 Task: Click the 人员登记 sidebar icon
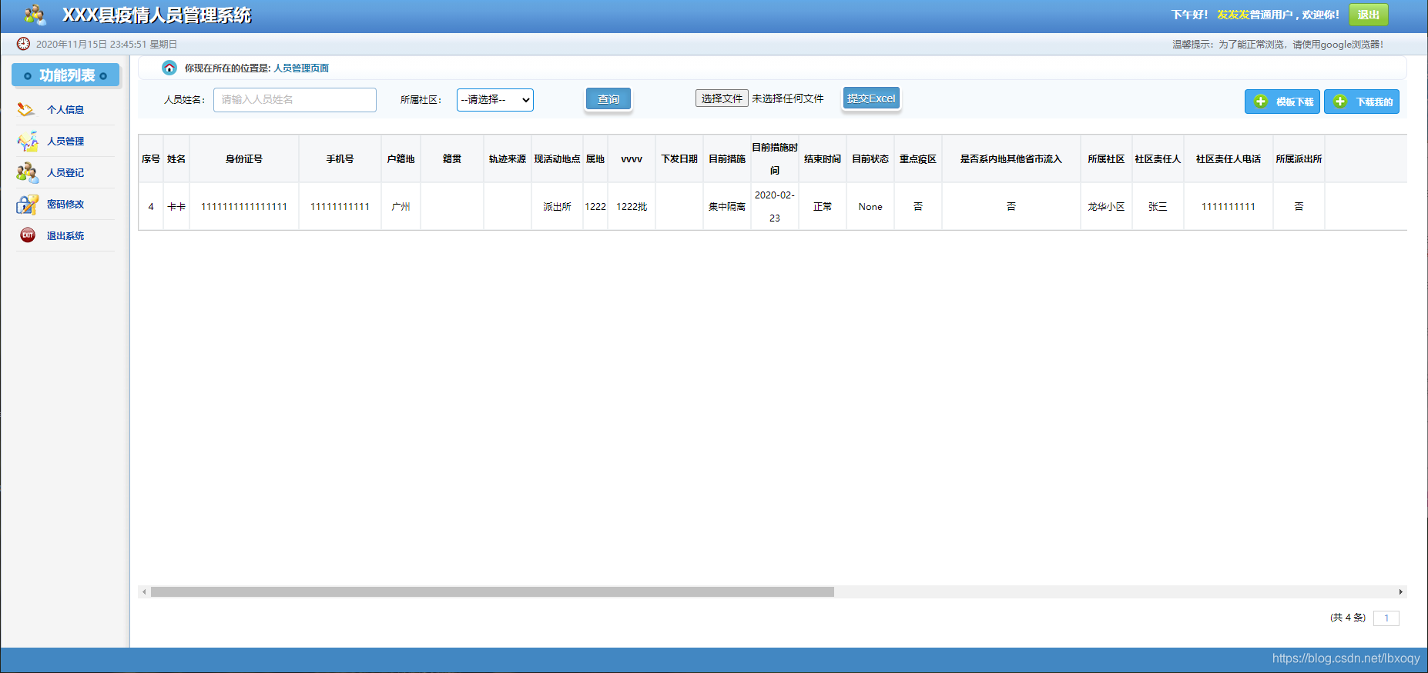(x=27, y=172)
